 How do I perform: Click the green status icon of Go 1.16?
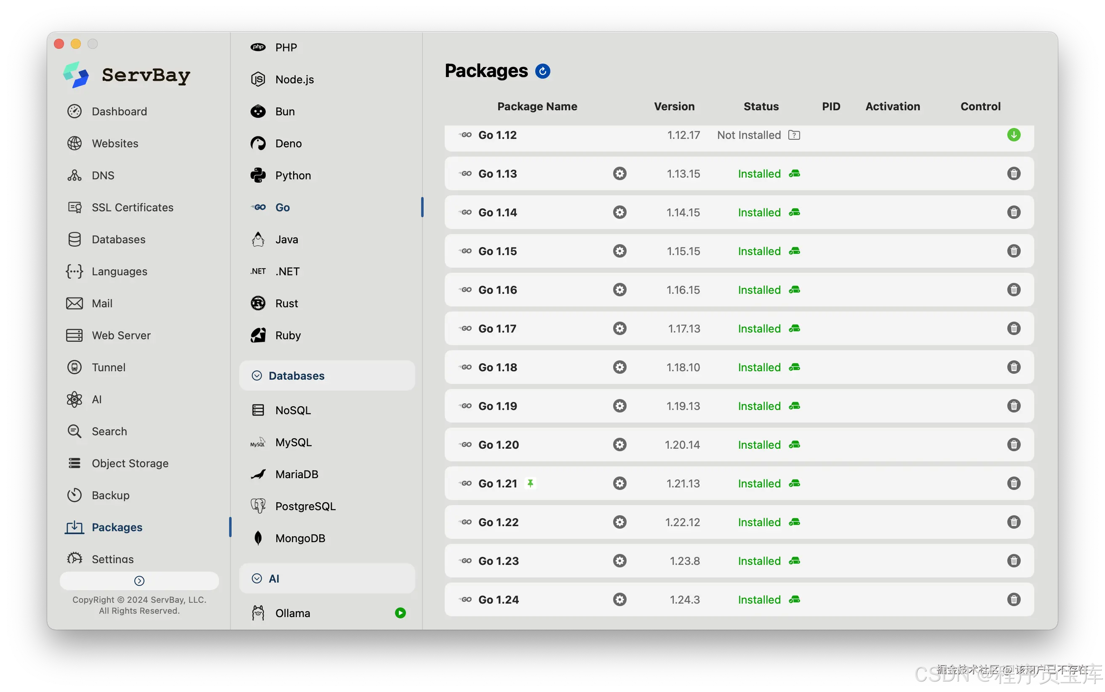(x=795, y=290)
